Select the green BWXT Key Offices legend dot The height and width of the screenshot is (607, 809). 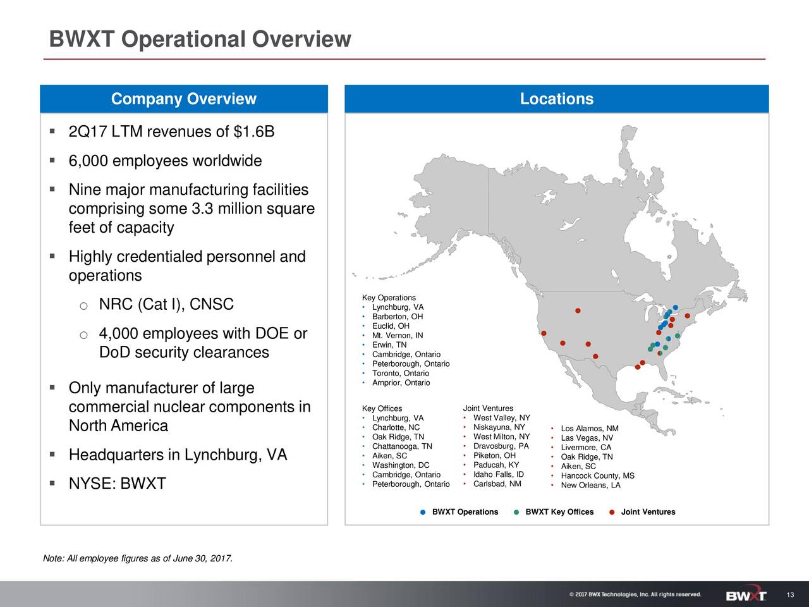tap(516, 512)
